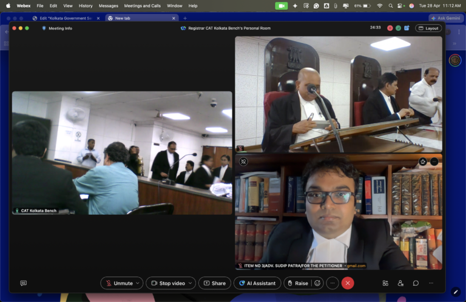
Task: Open more options in the control bar
Action: tap(332, 283)
